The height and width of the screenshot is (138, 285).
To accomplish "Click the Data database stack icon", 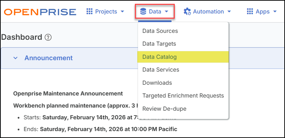I will click(143, 12).
